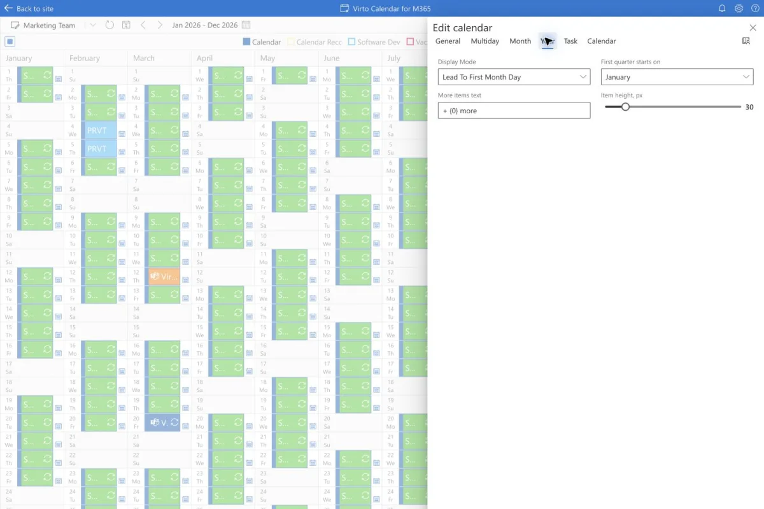Click the go-to-today calendar icon
The height and width of the screenshot is (509, 764).
[x=126, y=25]
